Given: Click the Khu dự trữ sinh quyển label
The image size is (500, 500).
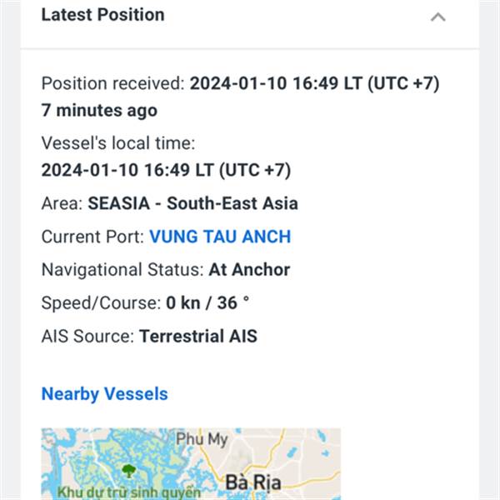Looking at the screenshot, I should [129, 492].
